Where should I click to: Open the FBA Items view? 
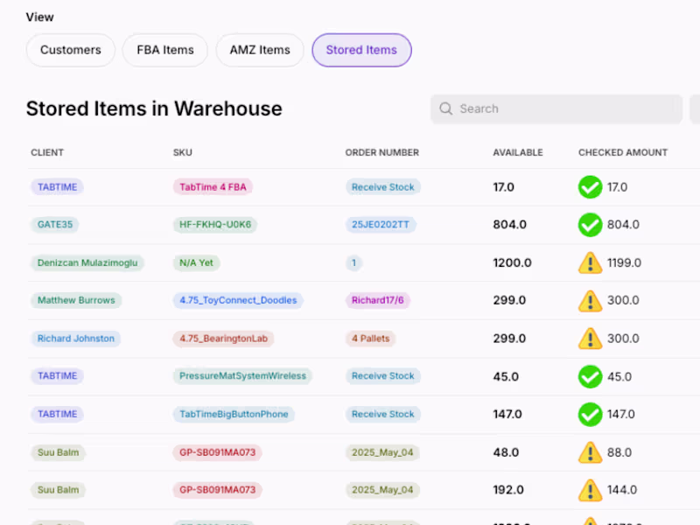pos(165,50)
